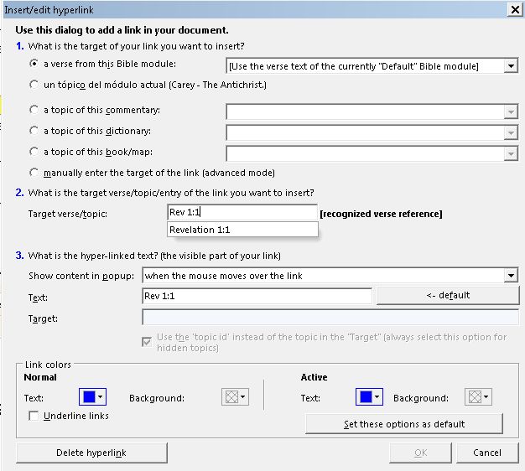Select 'a topic of this book/map' radio

coord(34,152)
